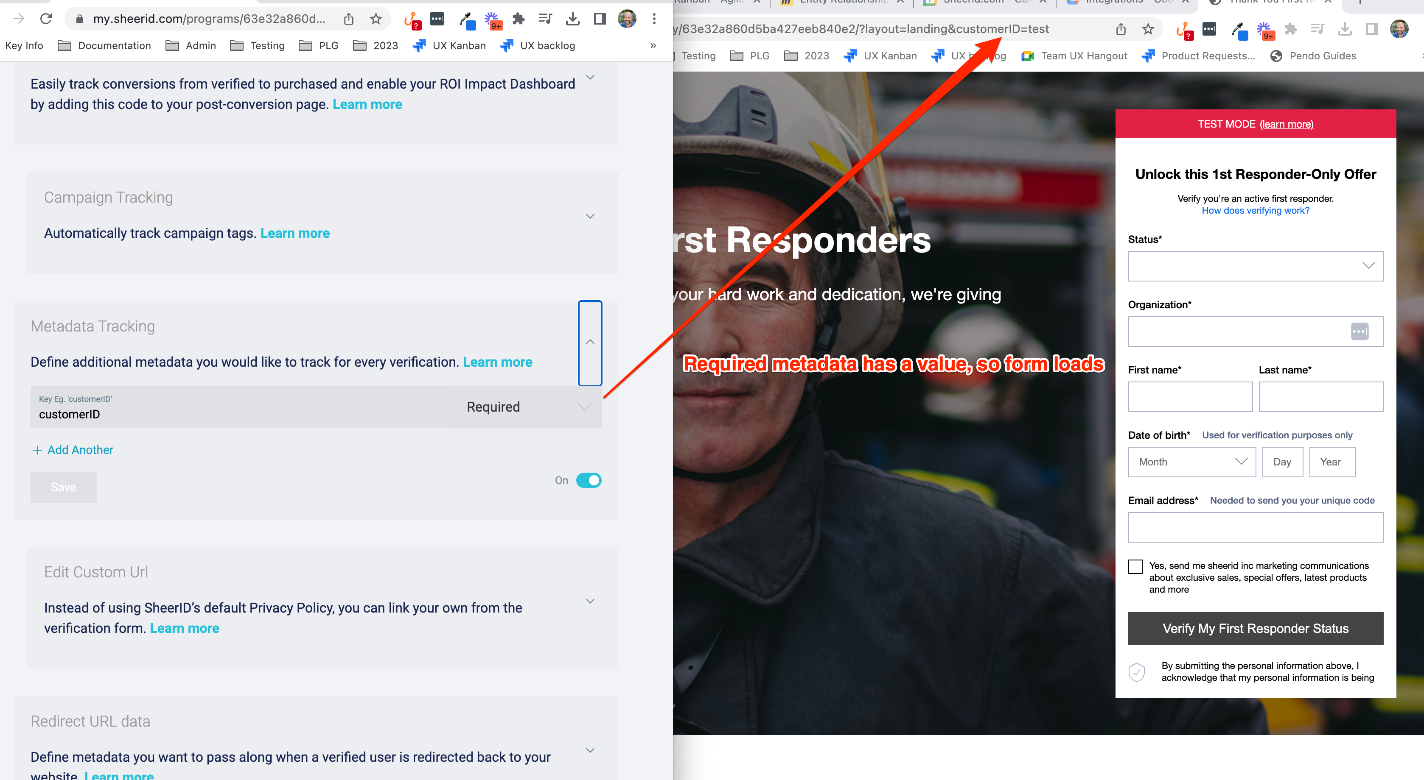The width and height of the screenshot is (1424, 780).
Task: Click the Email address input field
Action: coord(1255,527)
